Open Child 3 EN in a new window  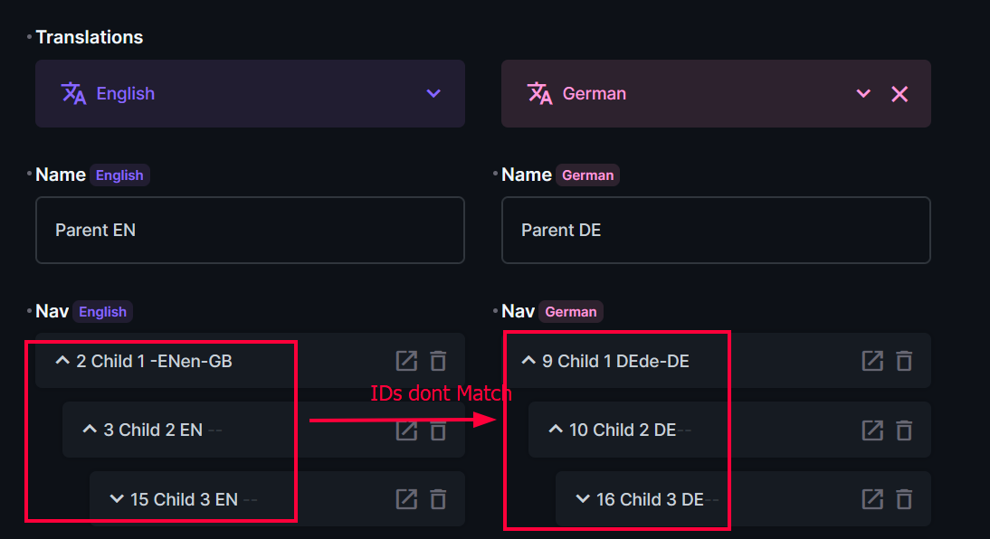point(406,498)
